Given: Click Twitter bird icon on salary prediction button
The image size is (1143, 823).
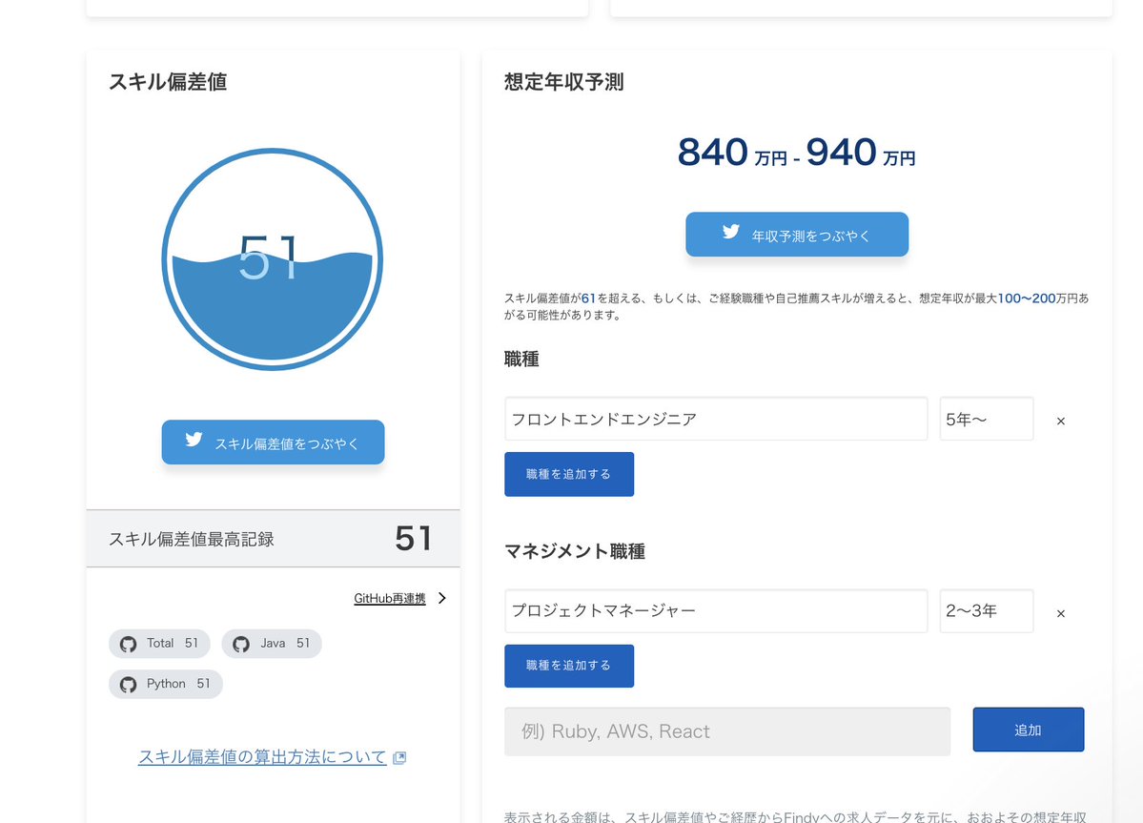Looking at the screenshot, I should click(x=731, y=232).
